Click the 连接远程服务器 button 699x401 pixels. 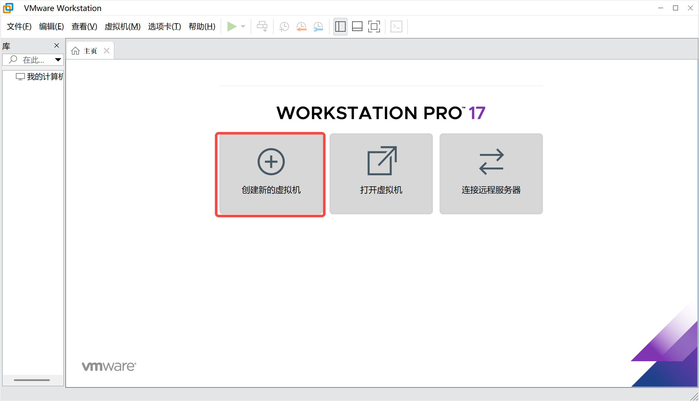(x=491, y=174)
